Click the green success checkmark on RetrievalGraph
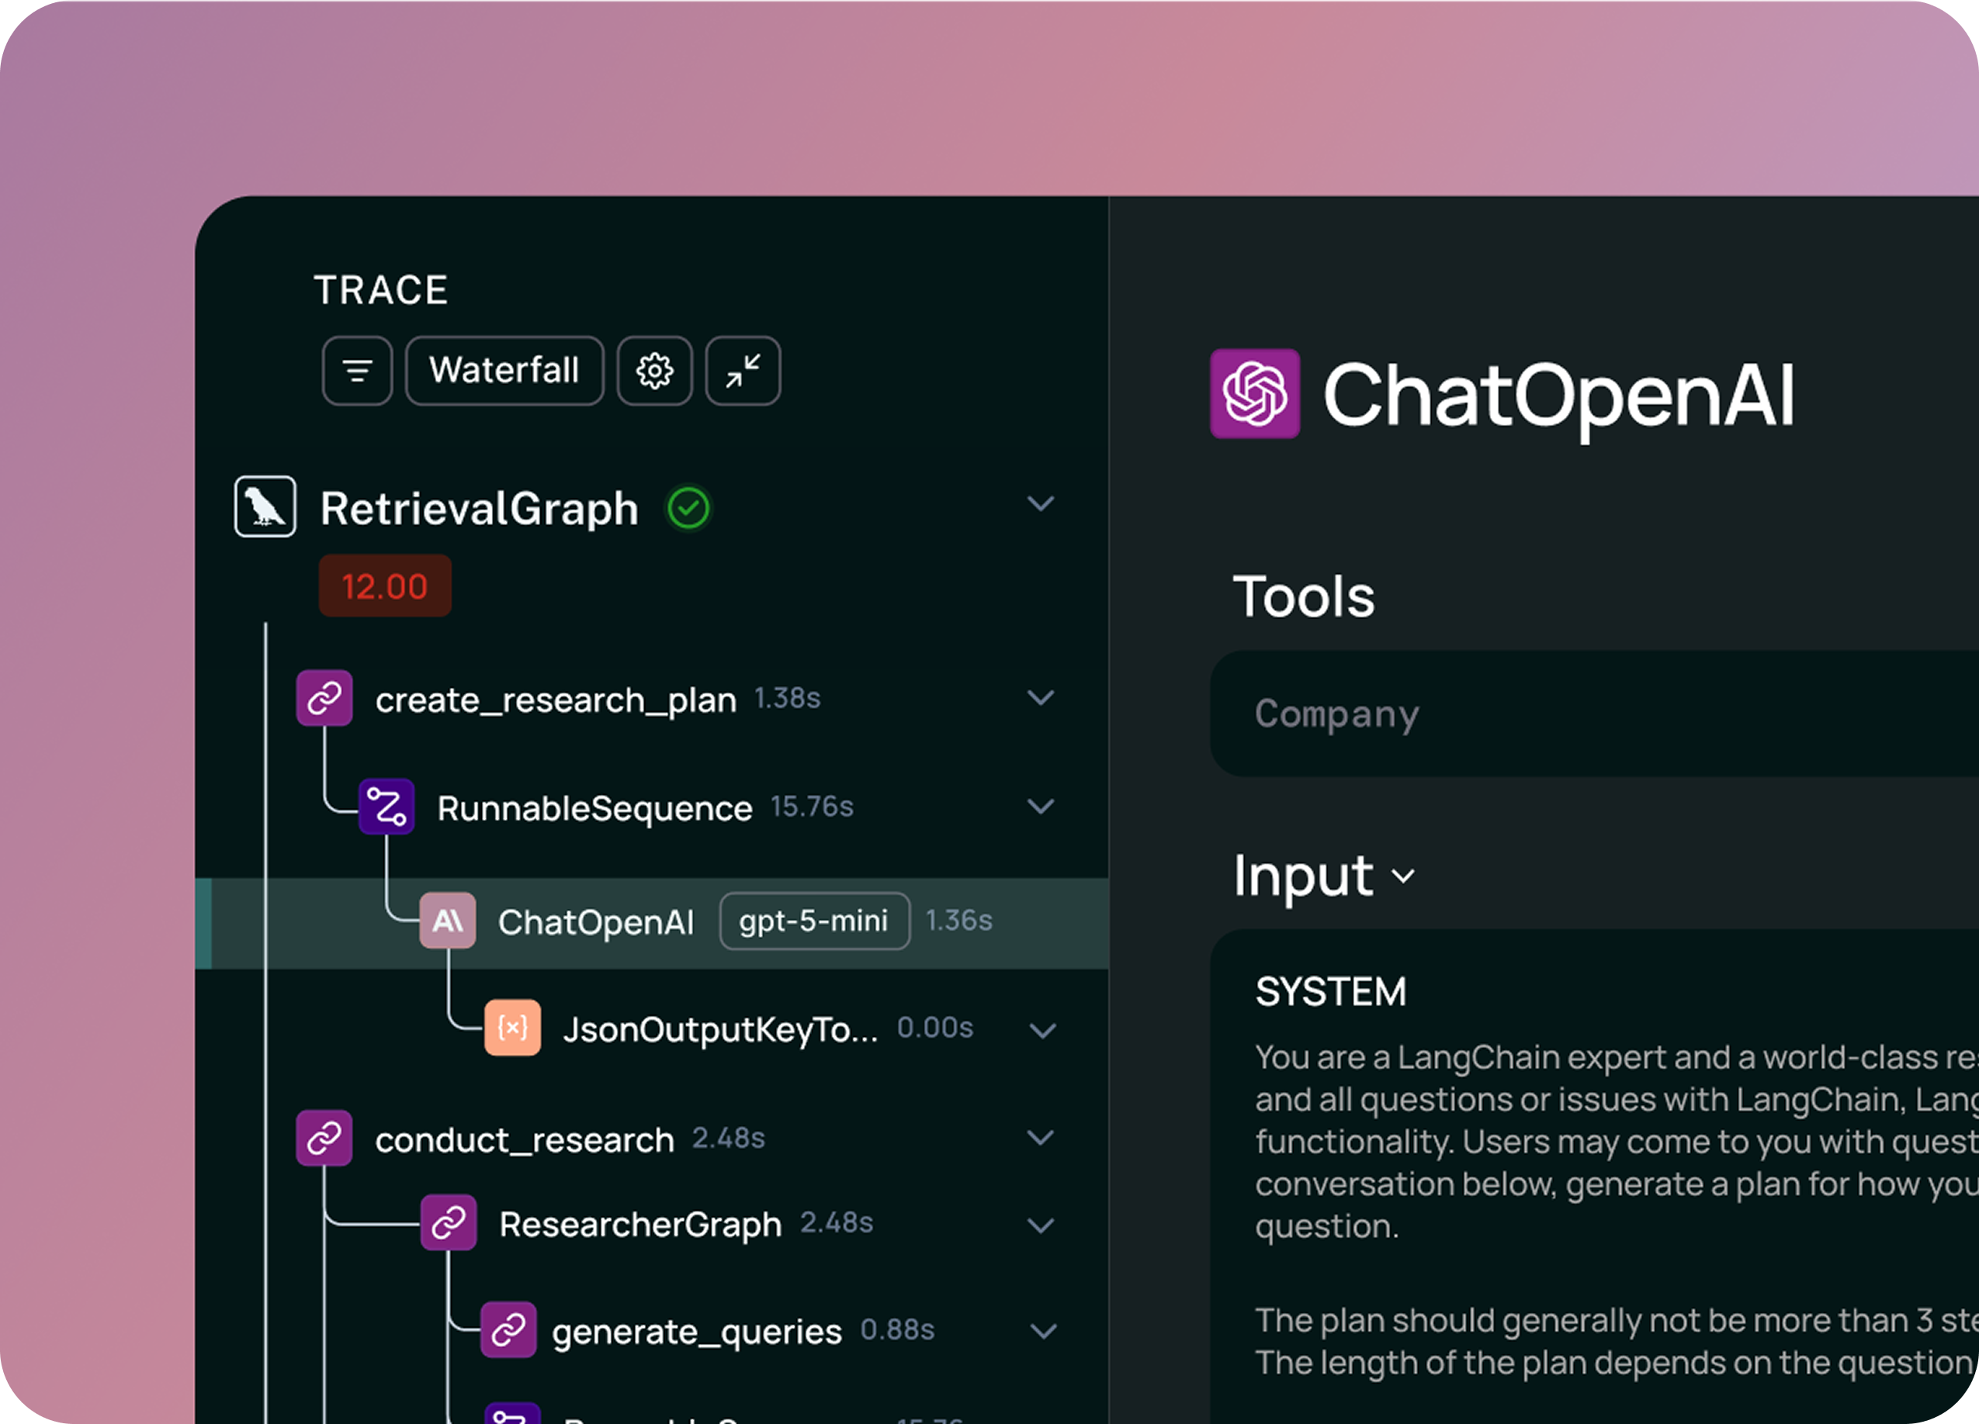The width and height of the screenshot is (1979, 1424). (x=688, y=507)
